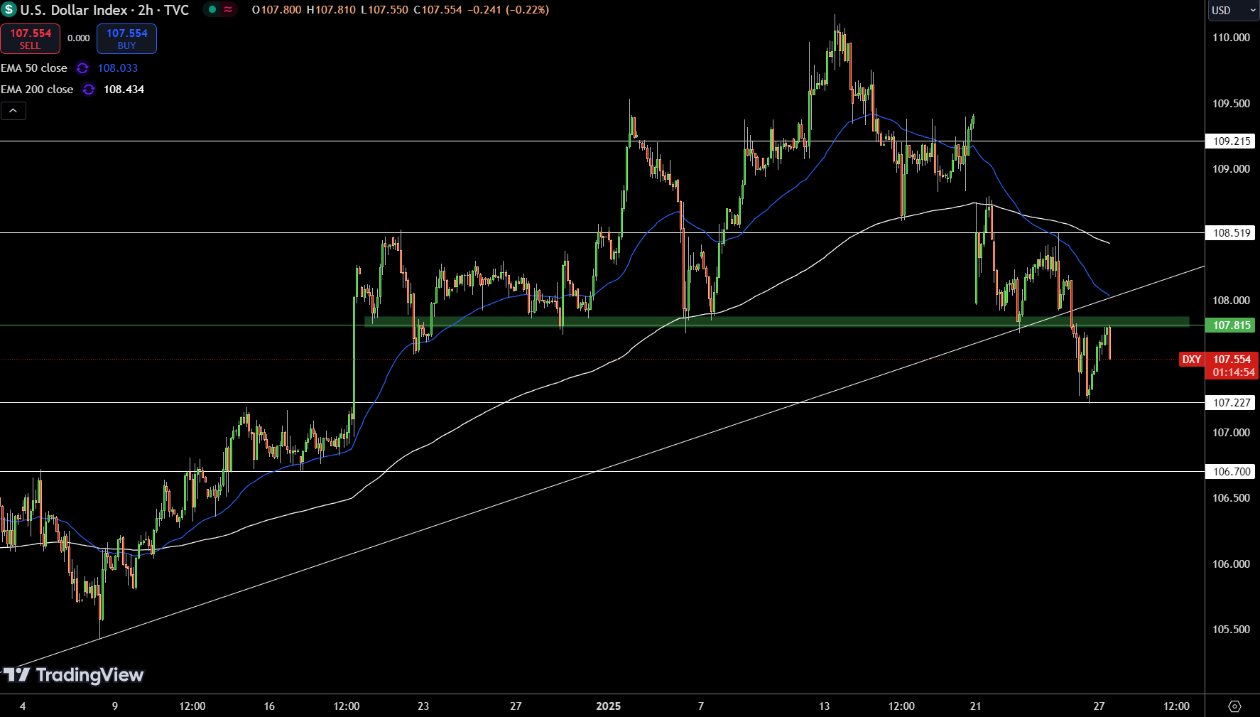Click the 108.519 horizontal line price label
This screenshot has height=717, width=1260.
pyautogui.click(x=1231, y=233)
